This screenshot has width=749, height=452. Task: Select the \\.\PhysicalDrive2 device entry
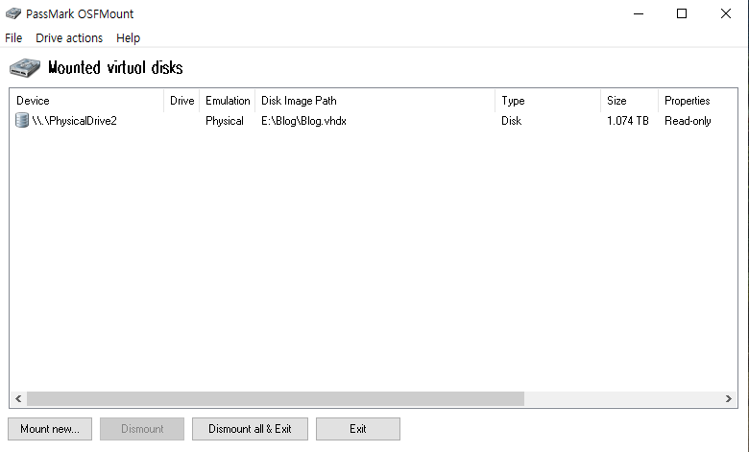coord(75,121)
